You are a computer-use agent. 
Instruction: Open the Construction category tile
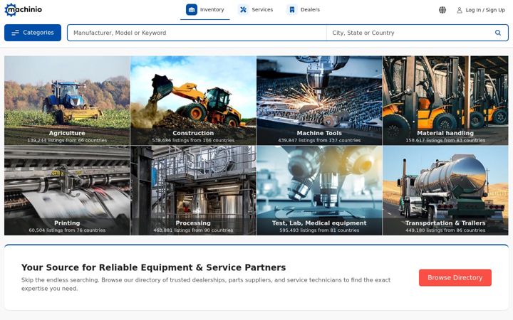point(193,100)
